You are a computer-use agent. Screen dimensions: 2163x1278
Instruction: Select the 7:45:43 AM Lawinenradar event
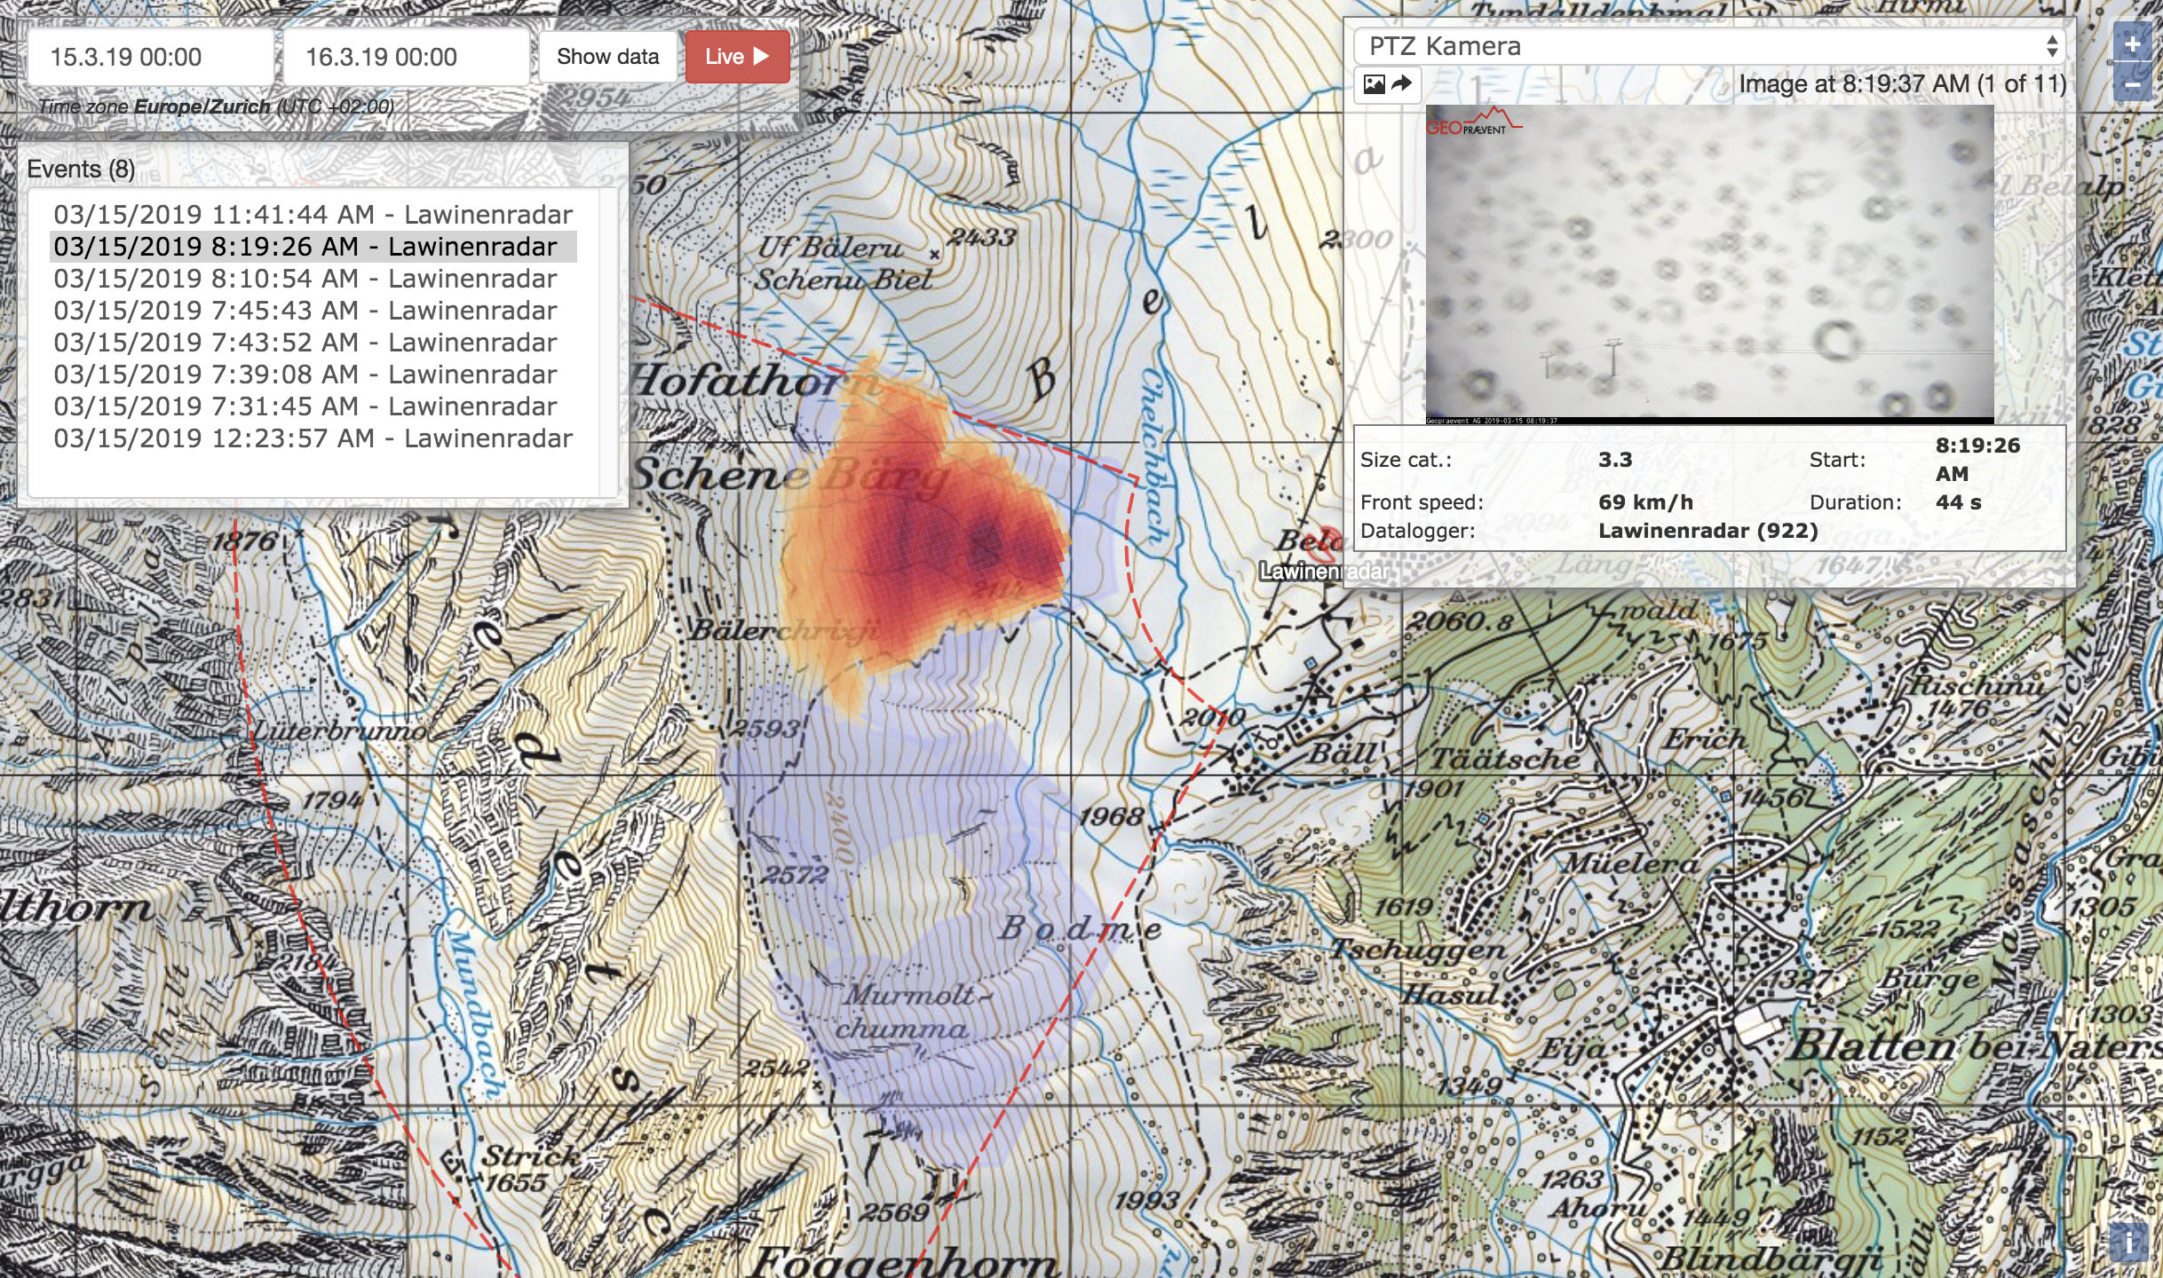point(313,311)
